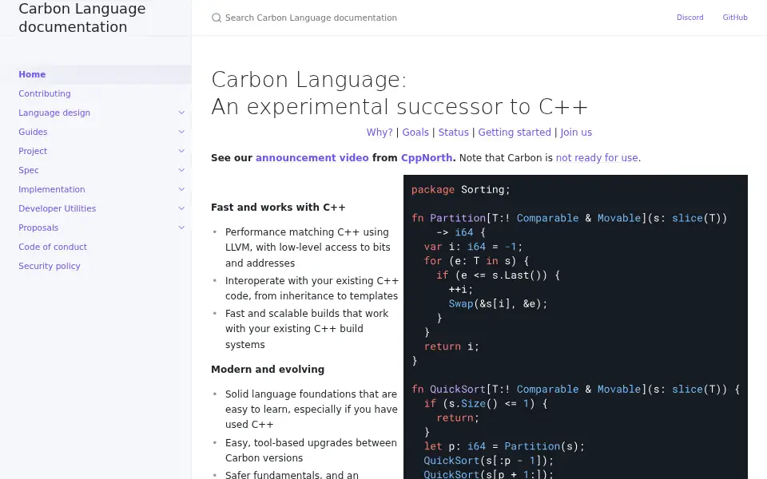Follow the Status link

point(454,133)
